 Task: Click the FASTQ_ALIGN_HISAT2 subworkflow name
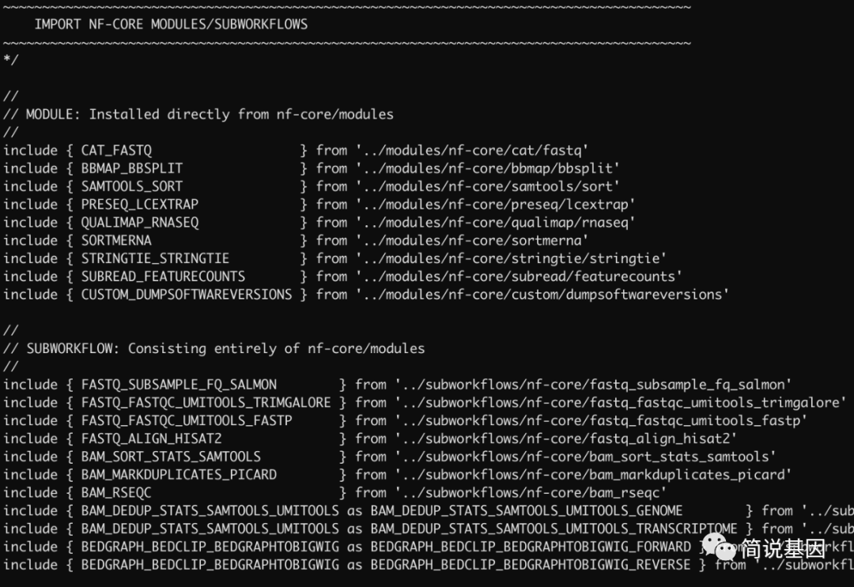coord(151,438)
